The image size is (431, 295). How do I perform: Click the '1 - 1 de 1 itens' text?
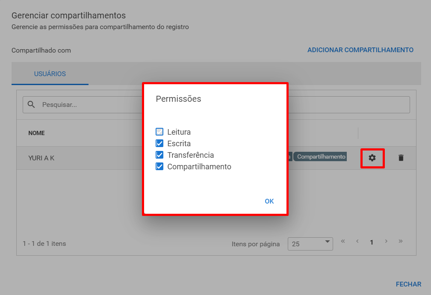(x=44, y=244)
